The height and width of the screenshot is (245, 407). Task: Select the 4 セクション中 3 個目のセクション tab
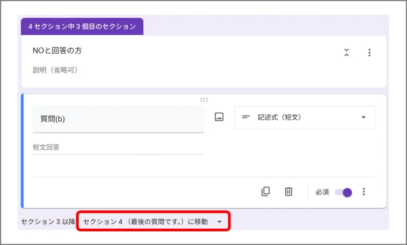[82, 27]
